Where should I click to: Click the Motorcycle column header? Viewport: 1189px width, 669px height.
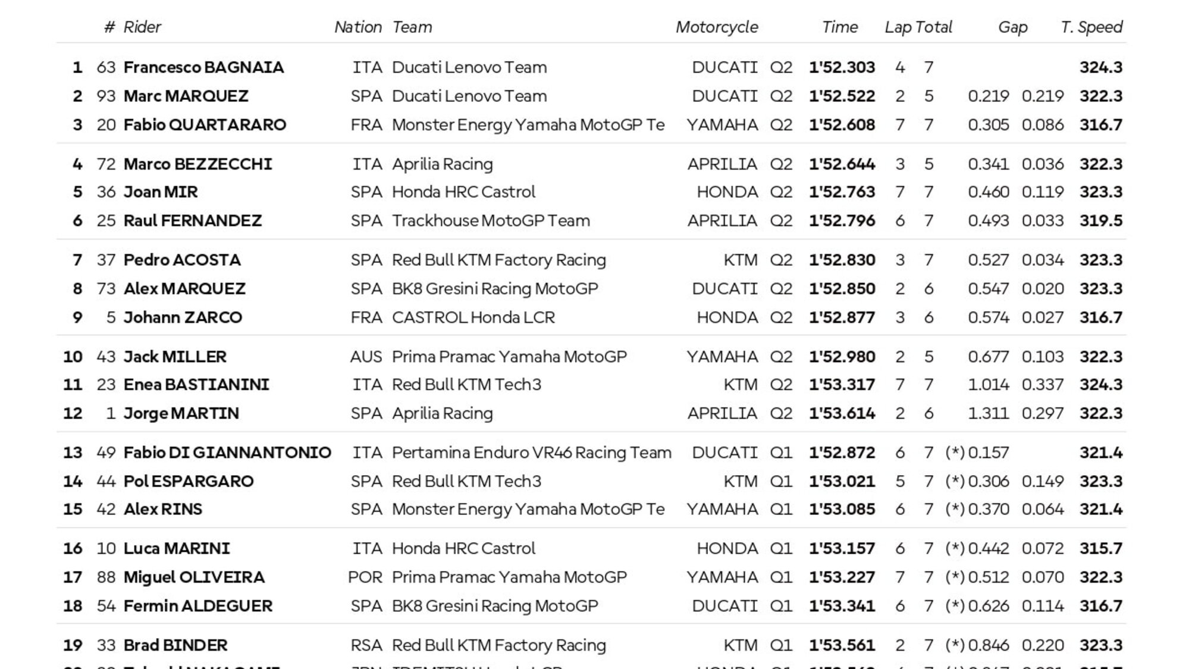[x=716, y=27]
